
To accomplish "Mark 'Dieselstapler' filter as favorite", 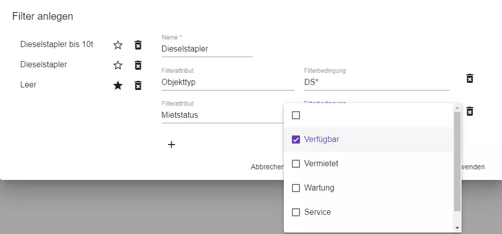I will [118, 65].
